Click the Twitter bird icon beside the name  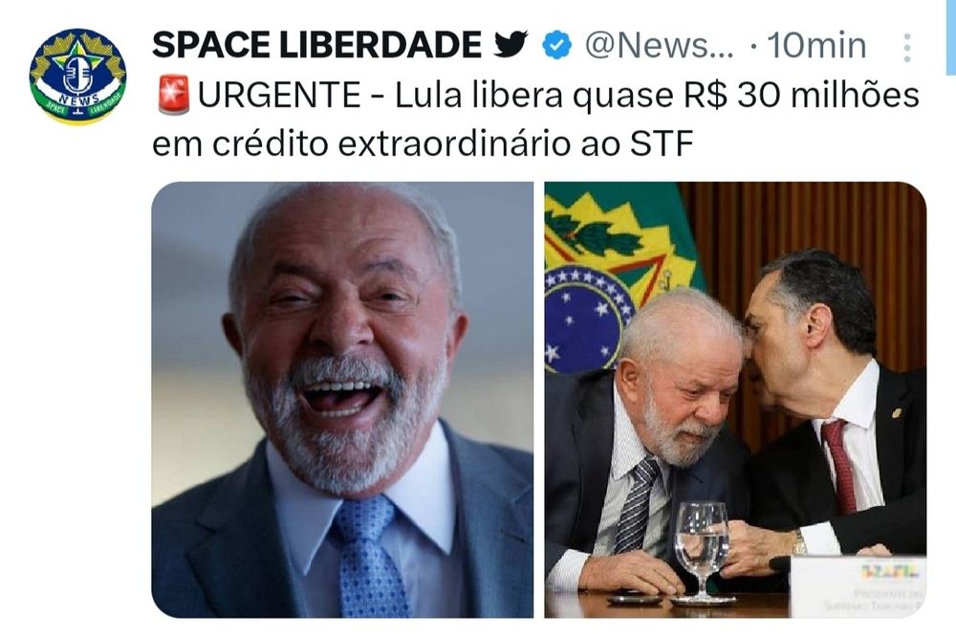click(x=511, y=45)
